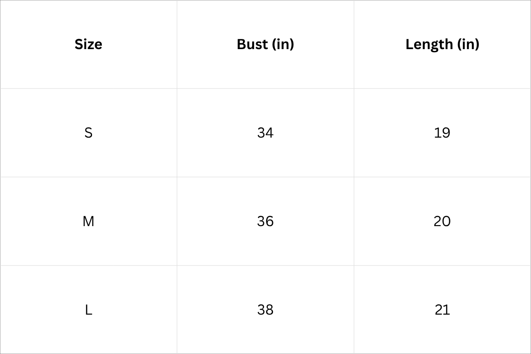Viewport: 531px width, 354px height.
Task: Click the divider between cells 36 and 20
Action: pyautogui.click(x=354, y=221)
